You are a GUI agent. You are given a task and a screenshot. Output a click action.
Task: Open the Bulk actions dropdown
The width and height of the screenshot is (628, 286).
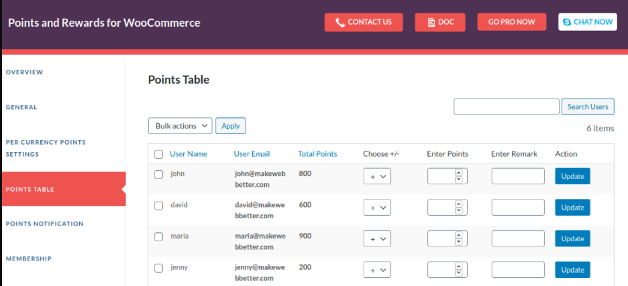click(180, 126)
